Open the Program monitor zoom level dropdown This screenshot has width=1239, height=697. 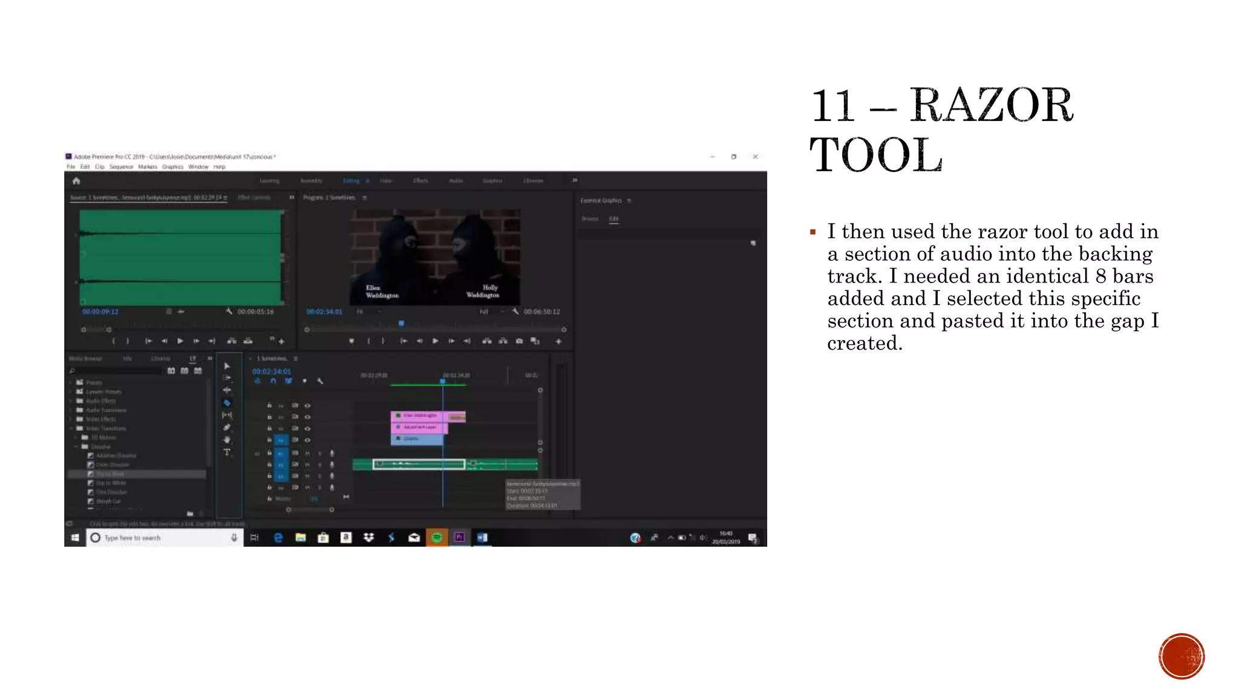[369, 312]
